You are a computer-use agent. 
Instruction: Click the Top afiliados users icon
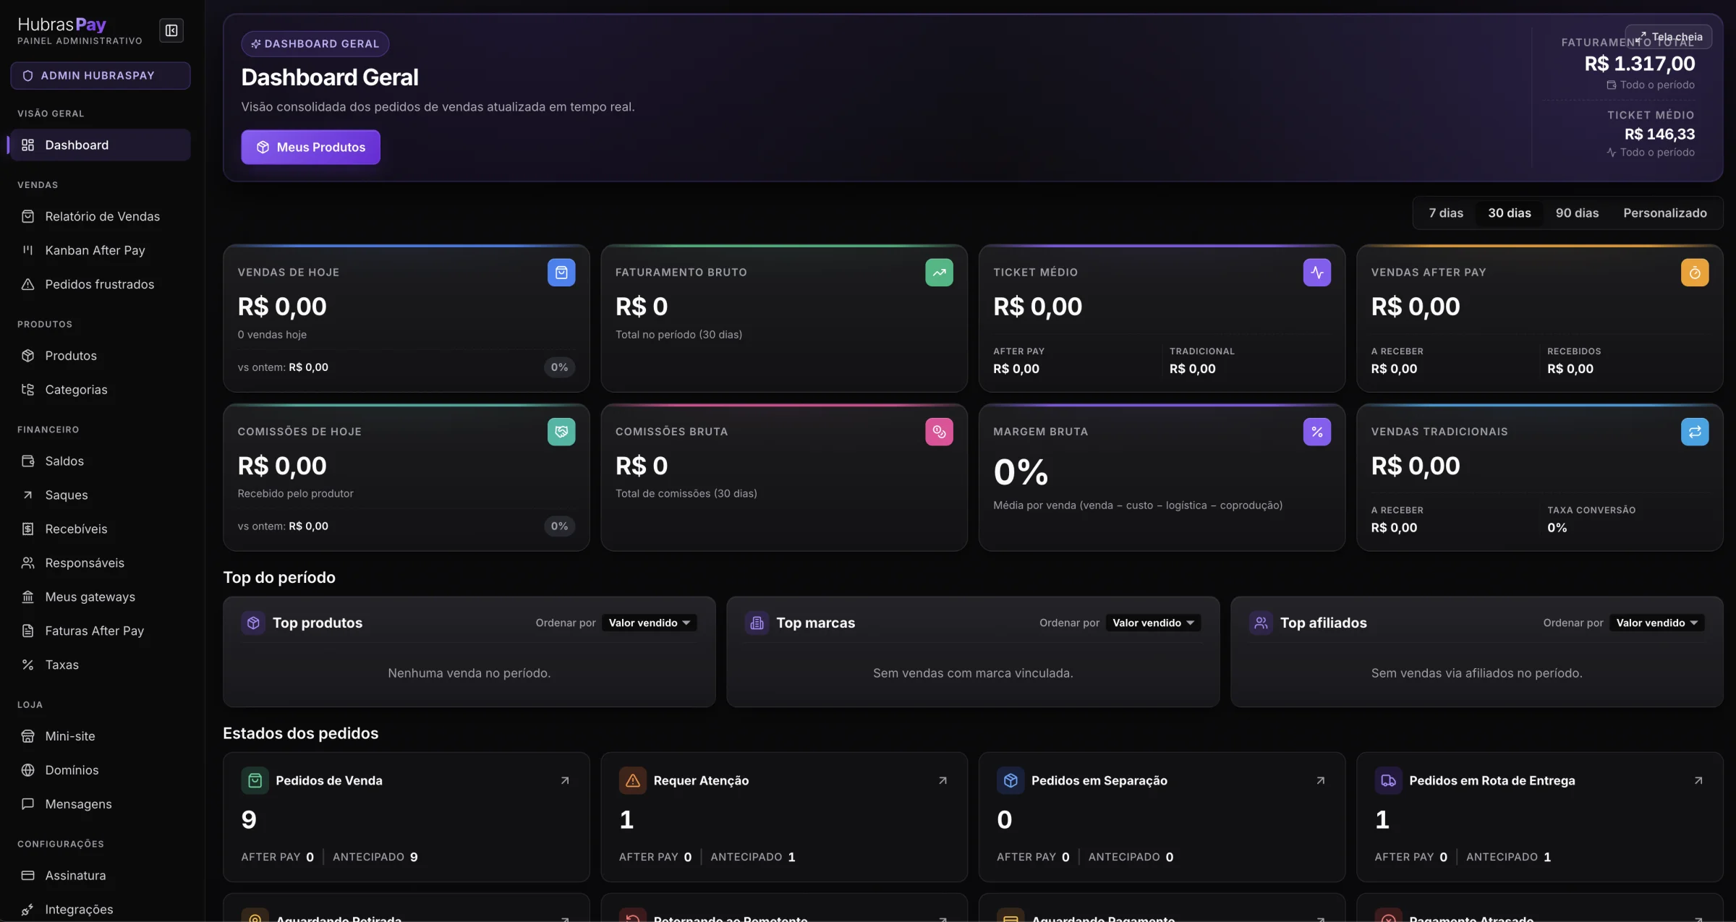1261,623
